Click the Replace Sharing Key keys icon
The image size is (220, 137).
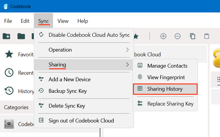140,103
